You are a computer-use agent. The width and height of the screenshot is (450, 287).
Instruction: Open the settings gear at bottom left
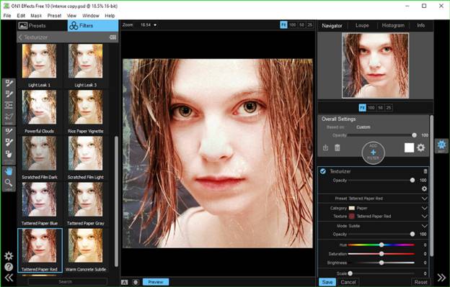click(9, 255)
